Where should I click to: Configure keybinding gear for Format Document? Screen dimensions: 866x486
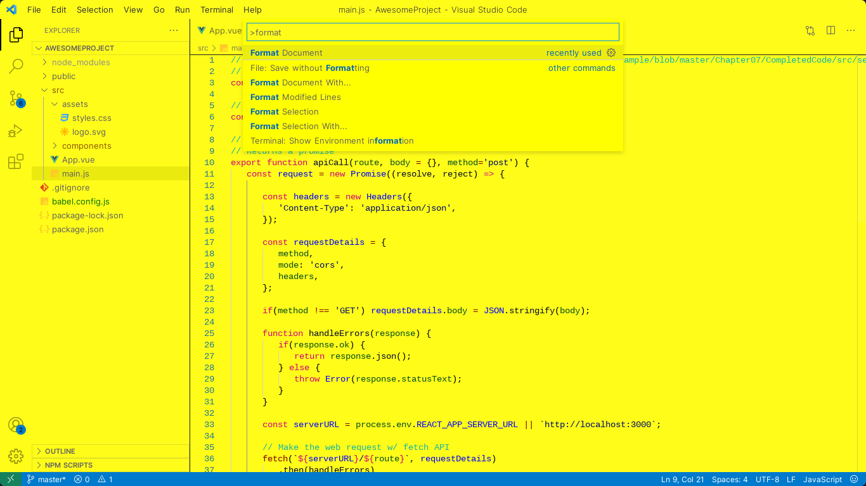[611, 53]
